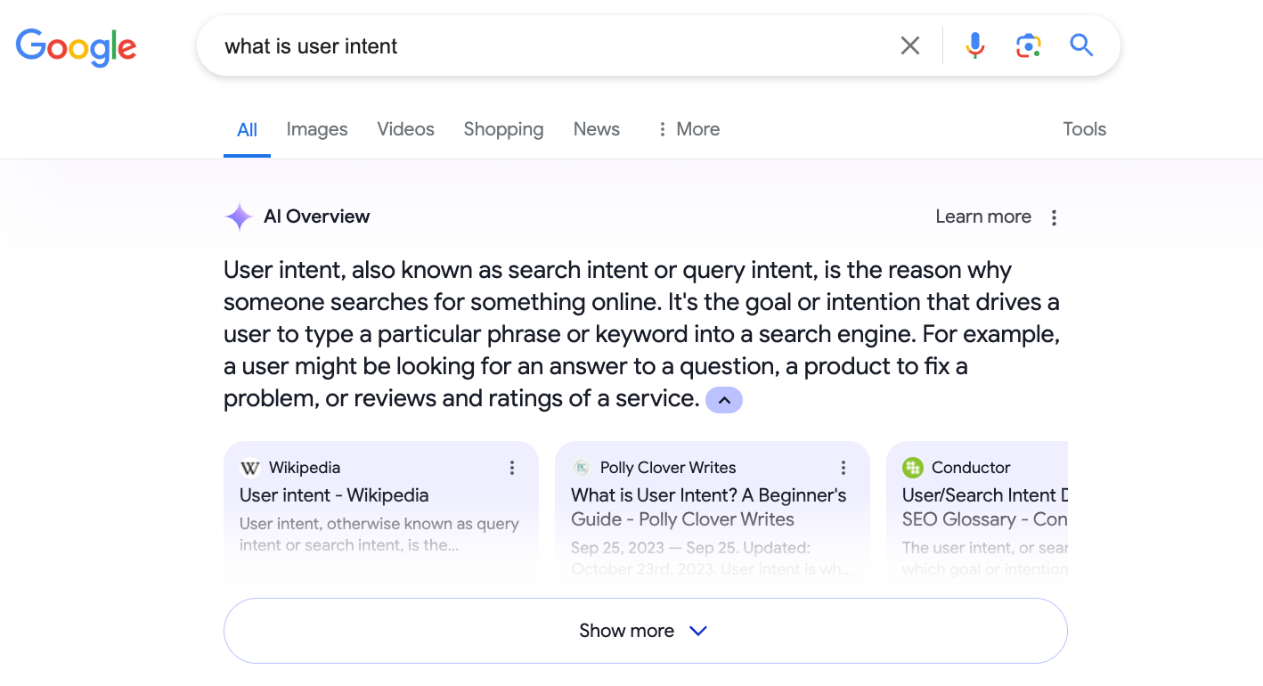
Task: Open AI Overview three-dot options menu
Action: click(1054, 217)
